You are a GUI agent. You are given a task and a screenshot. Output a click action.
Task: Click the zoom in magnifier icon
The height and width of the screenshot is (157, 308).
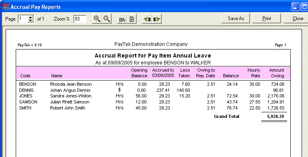(97, 19)
